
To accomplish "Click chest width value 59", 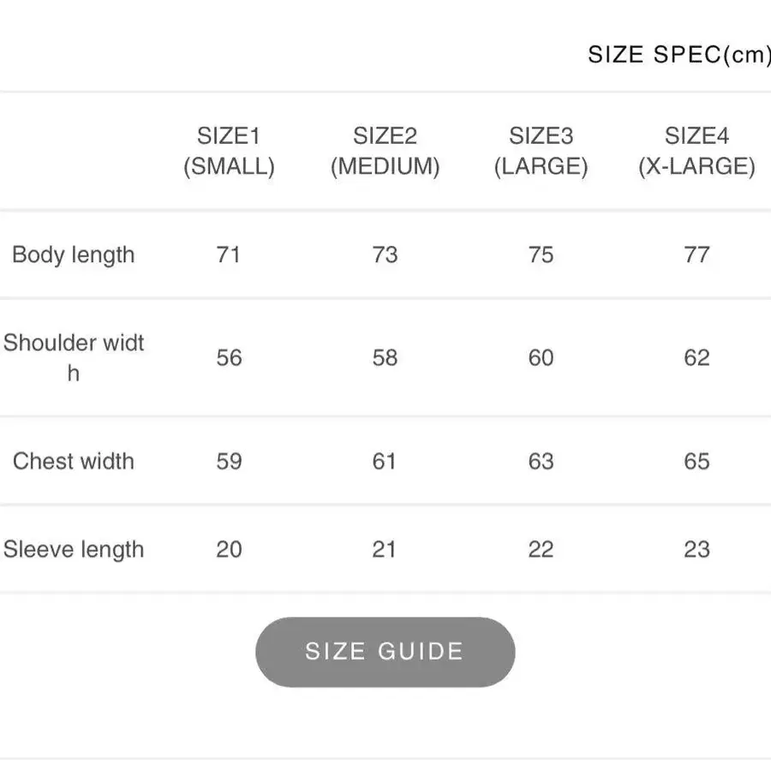I will tap(229, 461).
